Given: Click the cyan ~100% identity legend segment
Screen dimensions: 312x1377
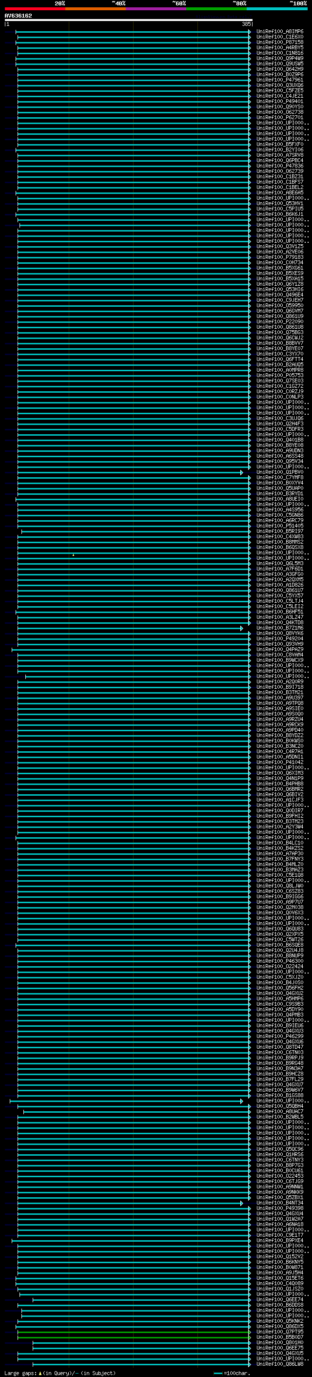Looking at the screenshot, I should point(277,9).
